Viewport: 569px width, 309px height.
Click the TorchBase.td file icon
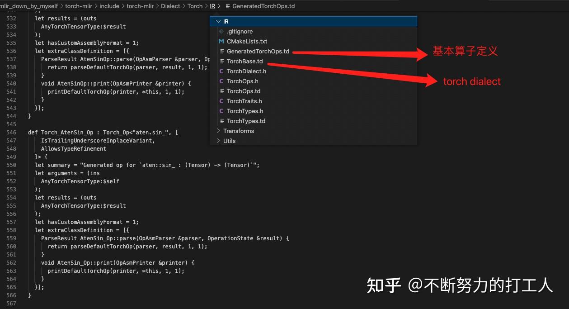click(221, 61)
